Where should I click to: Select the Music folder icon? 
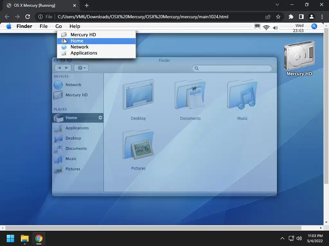[242, 94]
